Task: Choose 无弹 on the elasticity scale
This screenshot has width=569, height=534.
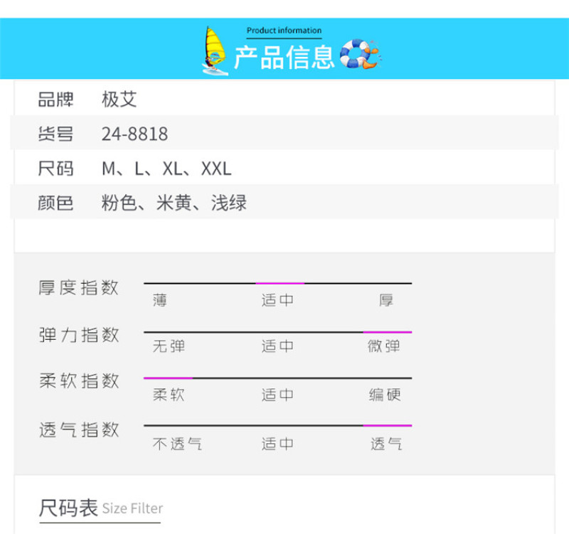Action: (x=169, y=347)
